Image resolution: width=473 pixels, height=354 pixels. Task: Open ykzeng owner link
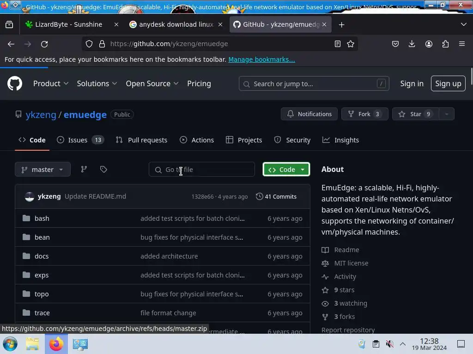[x=41, y=115]
